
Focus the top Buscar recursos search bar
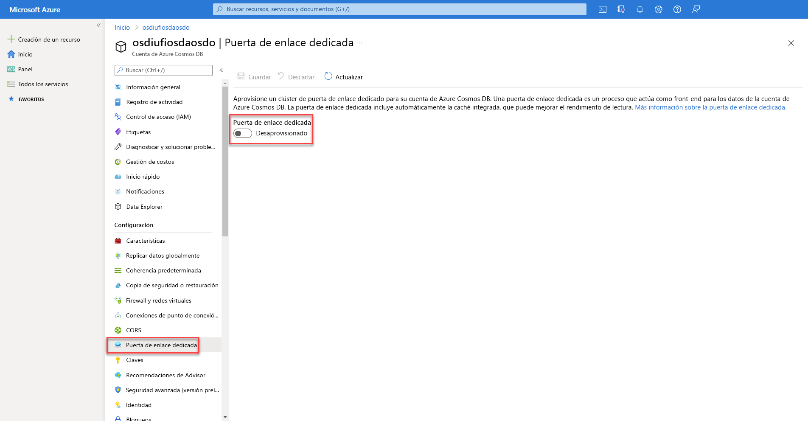coord(400,9)
